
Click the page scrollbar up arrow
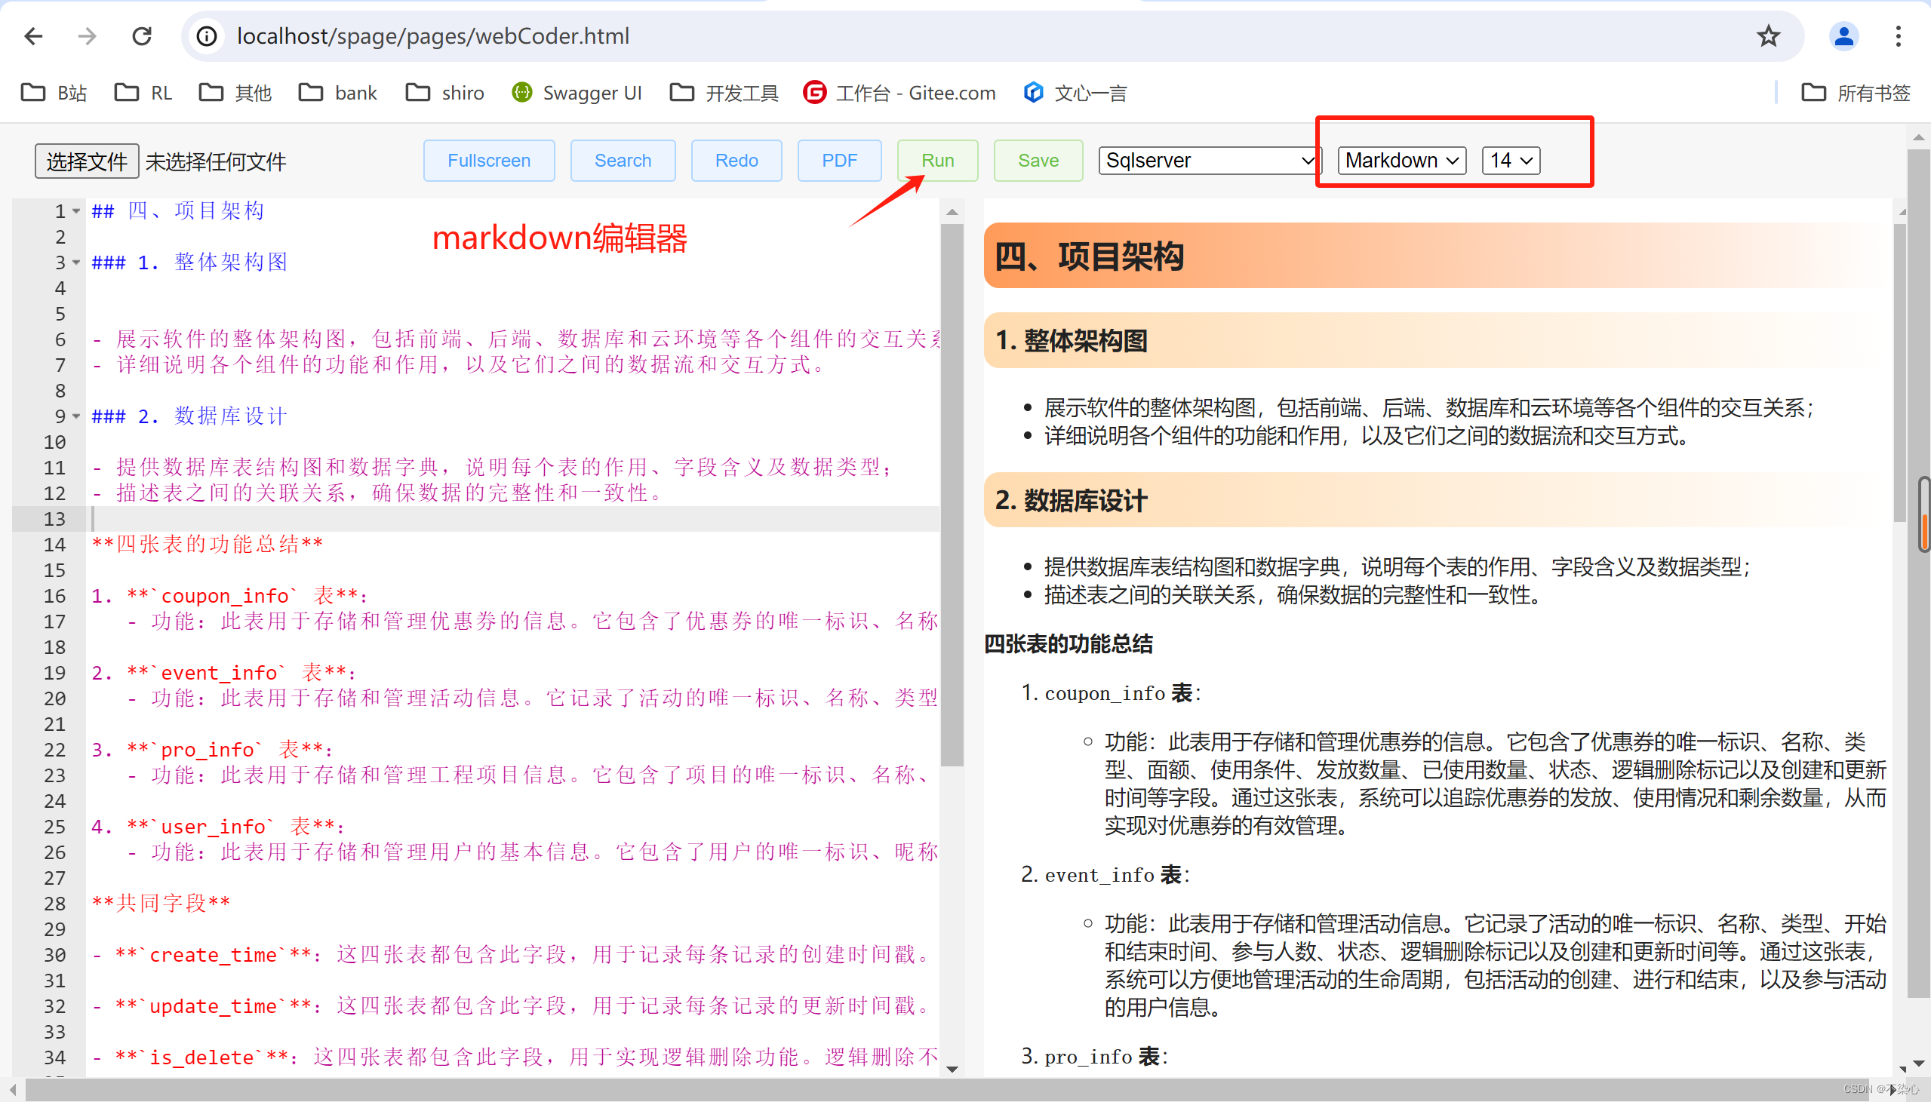point(1918,138)
